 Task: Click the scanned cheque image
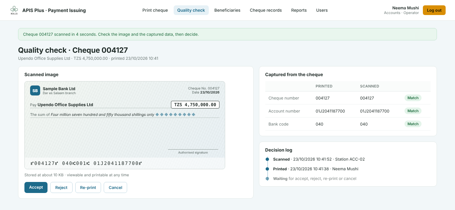coord(125,125)
